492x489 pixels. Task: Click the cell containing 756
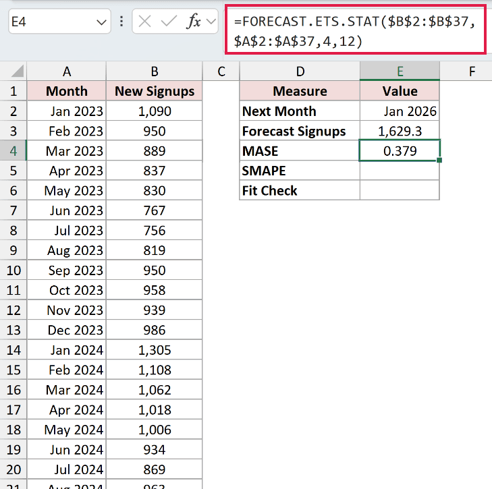click(155, 231)
